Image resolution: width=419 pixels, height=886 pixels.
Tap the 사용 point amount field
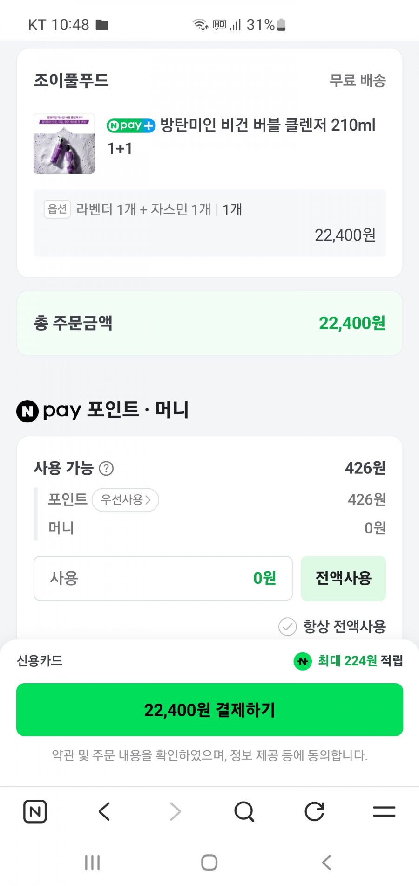pyautogui.click(x=163, y=578)
